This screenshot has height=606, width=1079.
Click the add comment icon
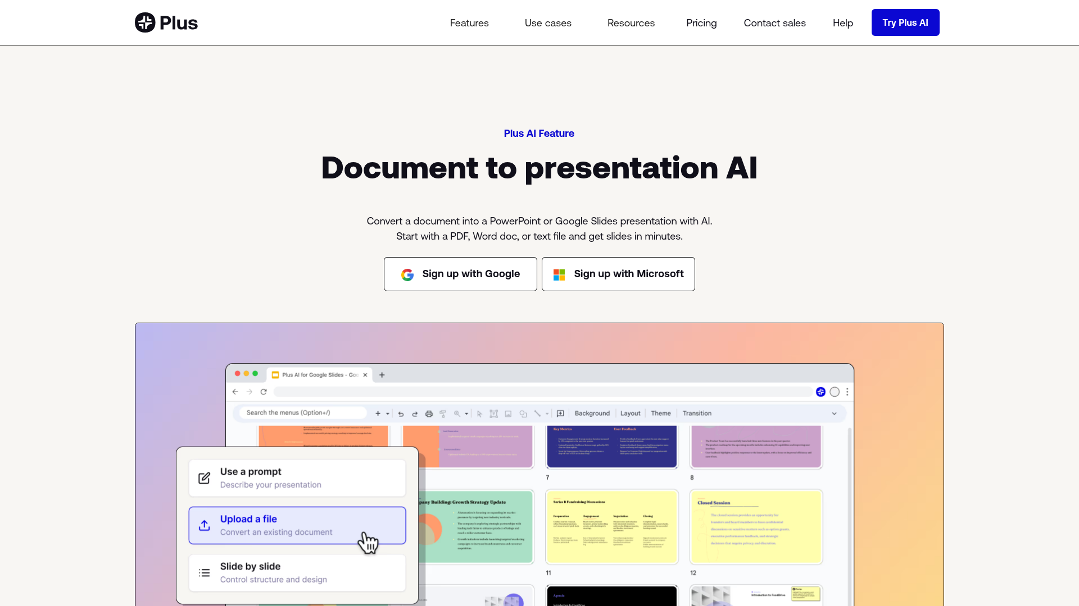(560, 414)
